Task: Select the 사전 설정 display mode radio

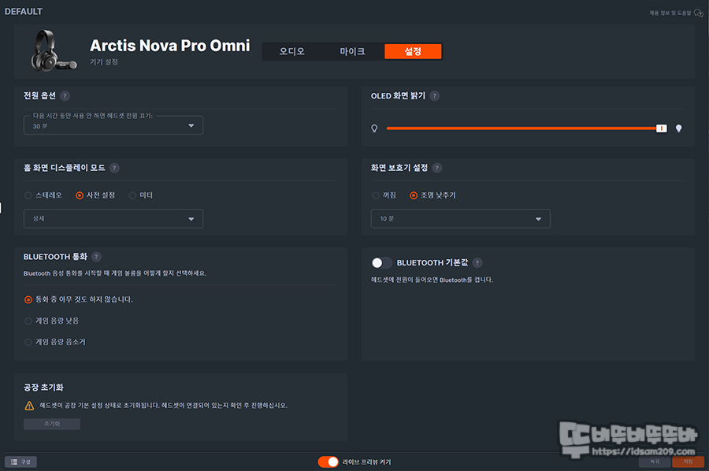Action: pyautogui.click(x=80, y=195)
